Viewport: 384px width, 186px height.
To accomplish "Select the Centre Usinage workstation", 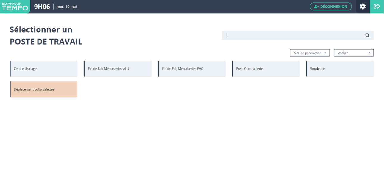I will click(43, 69).
